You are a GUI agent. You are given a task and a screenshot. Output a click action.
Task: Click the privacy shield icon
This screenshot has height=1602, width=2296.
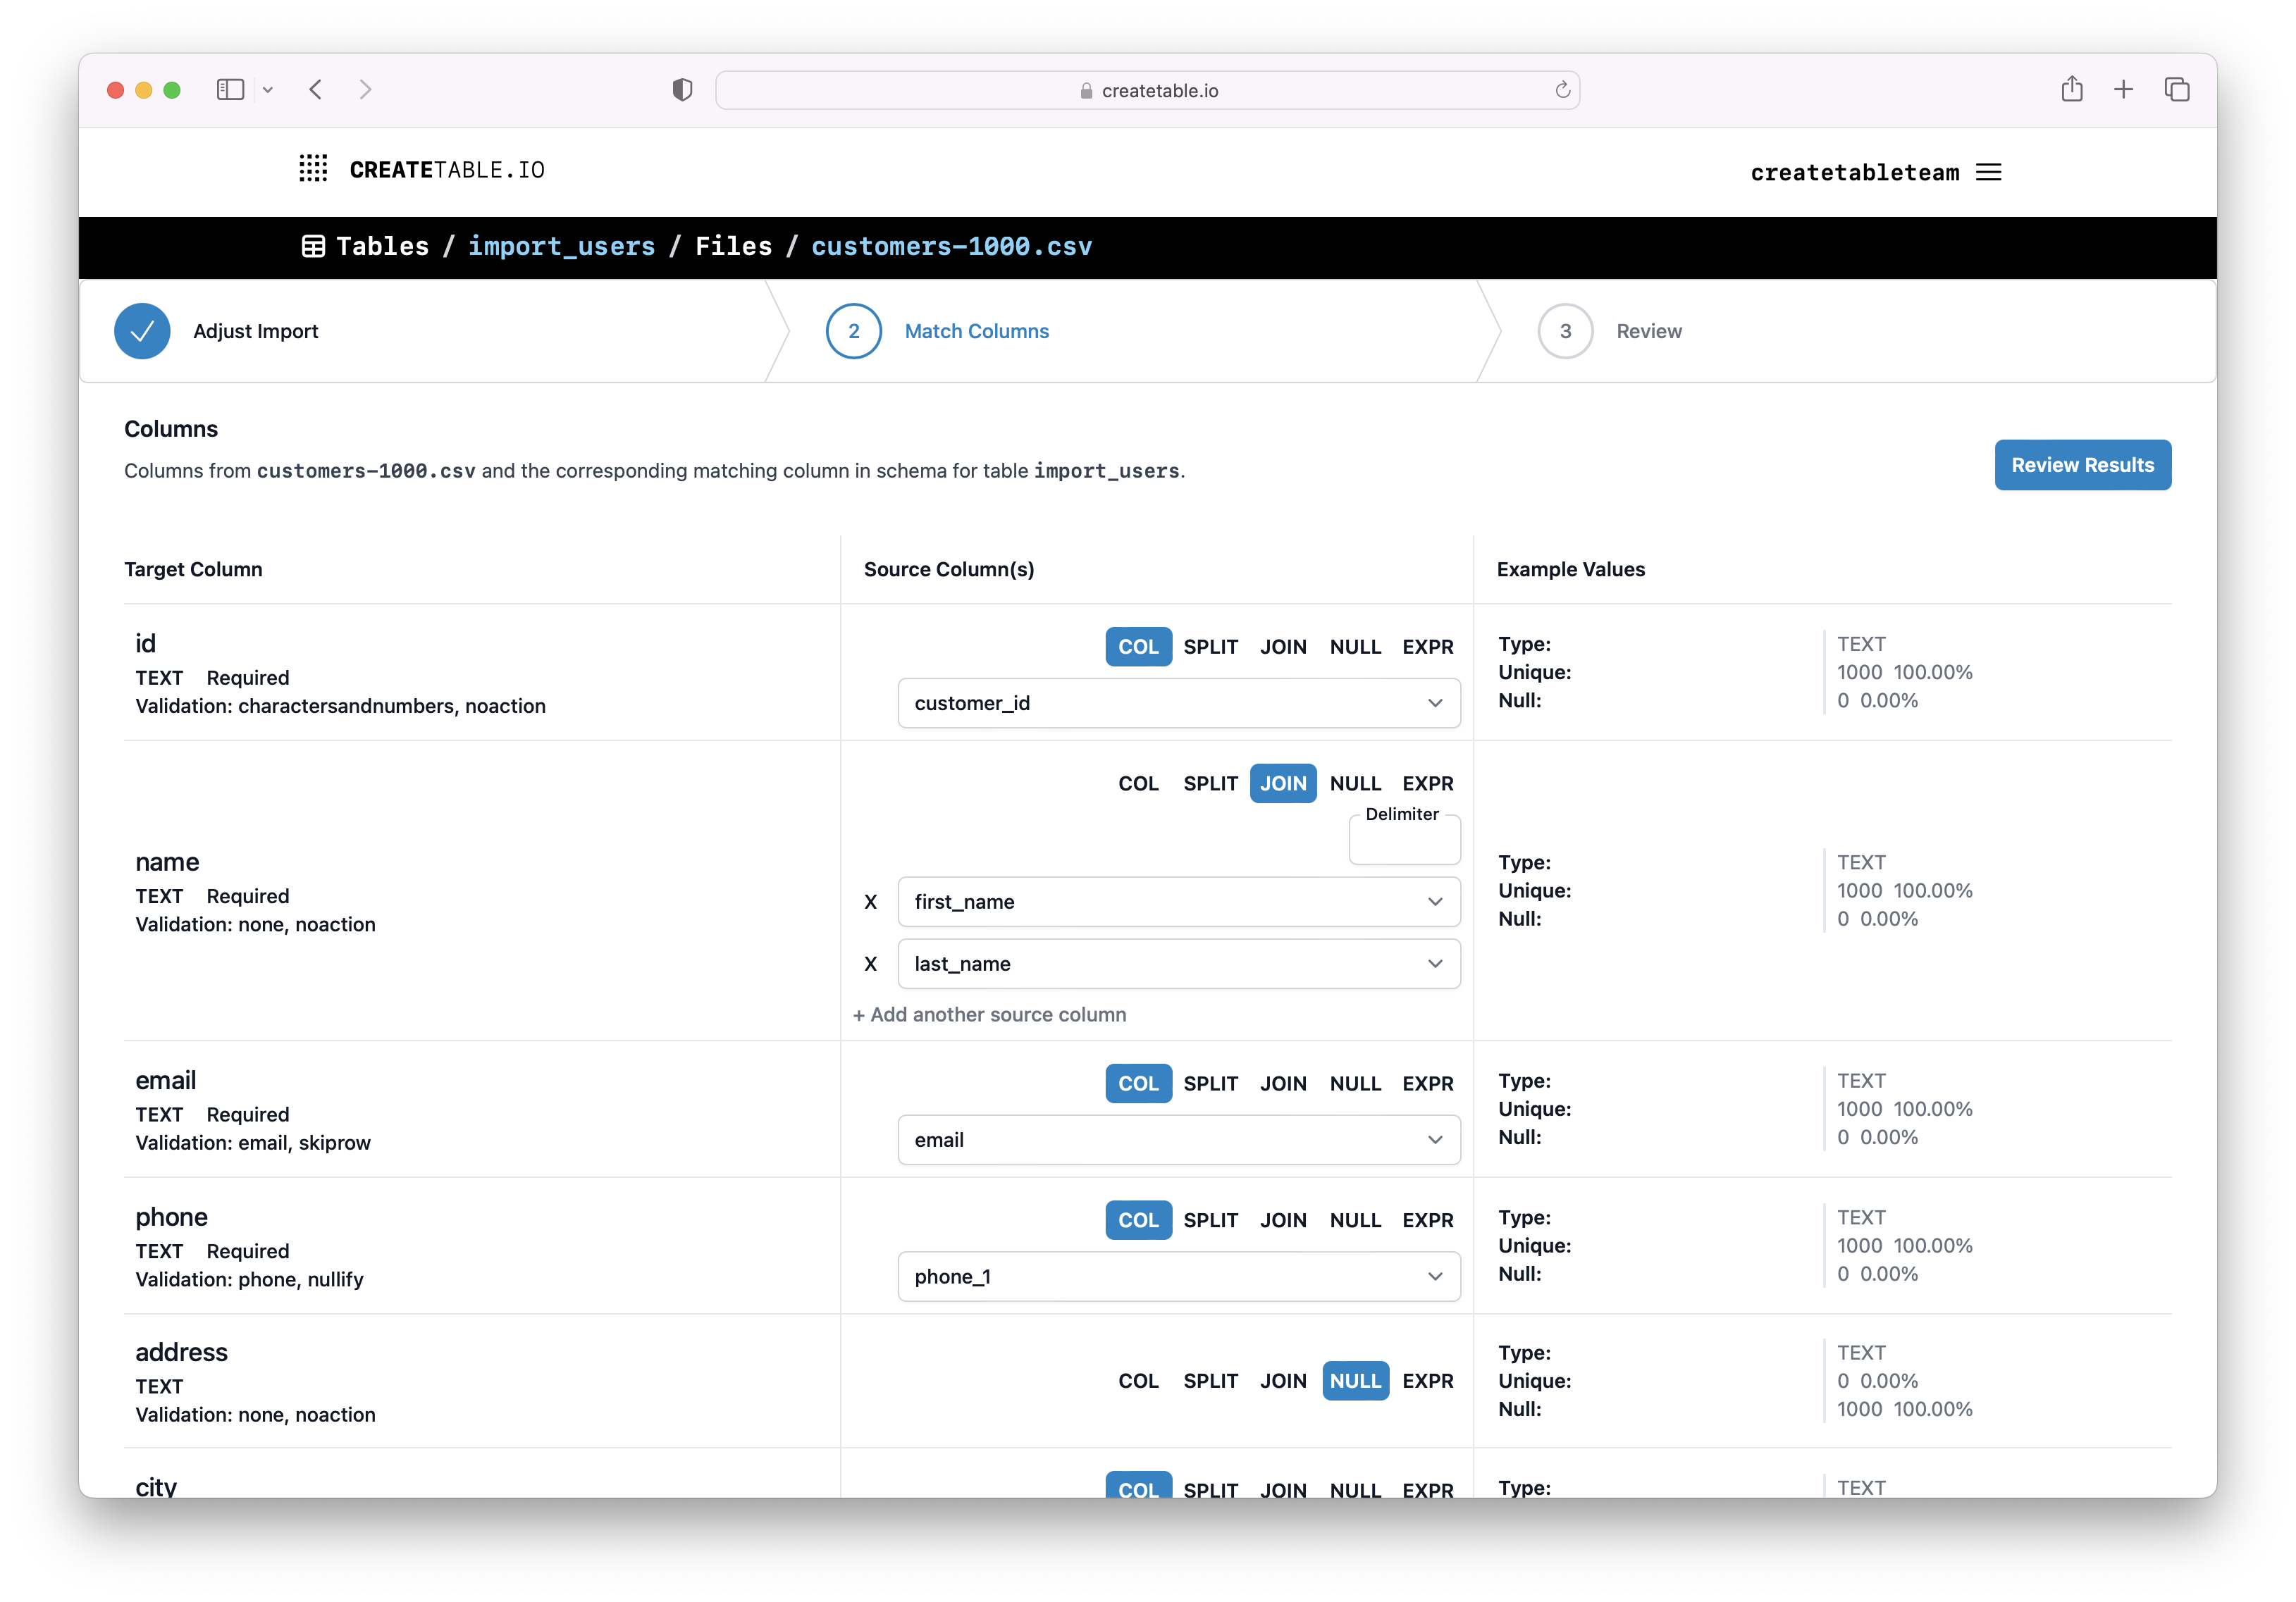(682, 90)
